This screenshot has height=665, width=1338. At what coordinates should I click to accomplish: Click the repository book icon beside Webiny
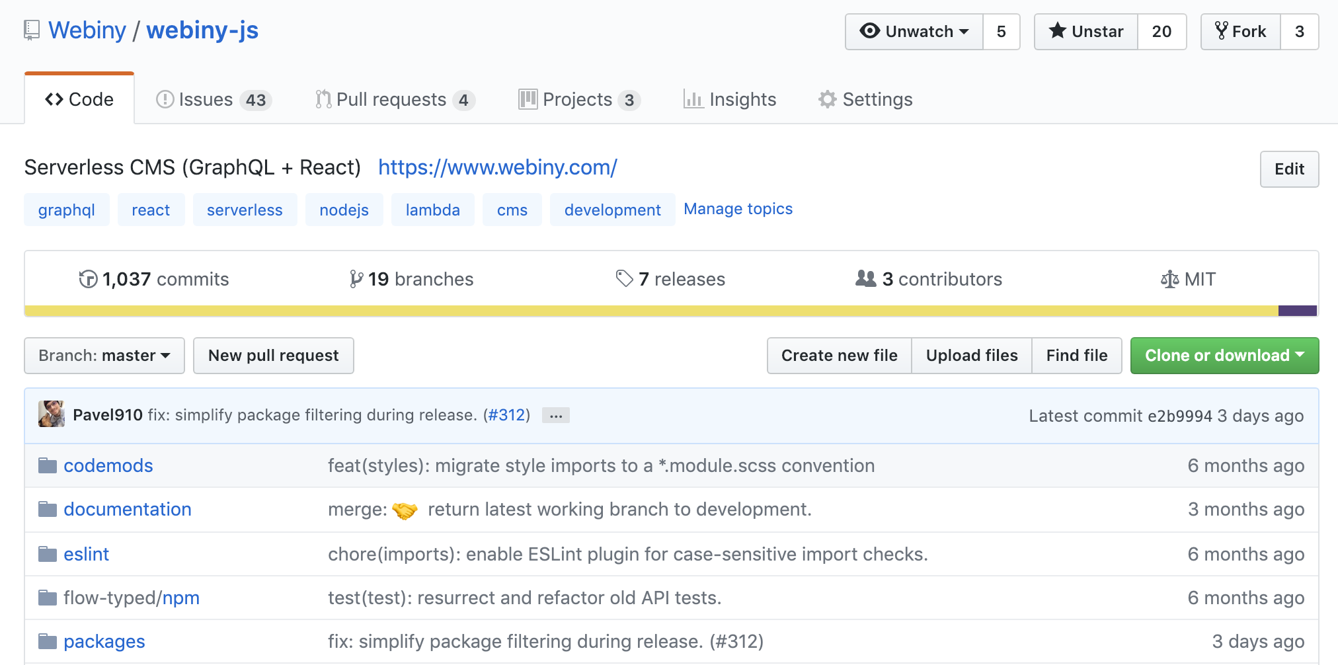pyautogui.click(x=31, y=30)
